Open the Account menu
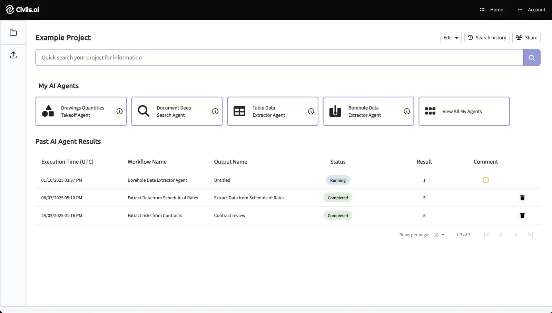The width and height of the screenshot is (552, 313). (x=532, y=10)
